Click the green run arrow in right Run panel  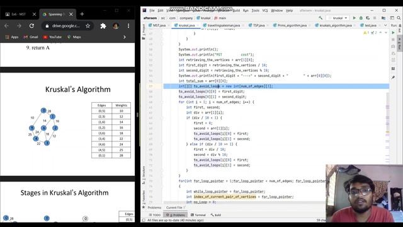393,33
